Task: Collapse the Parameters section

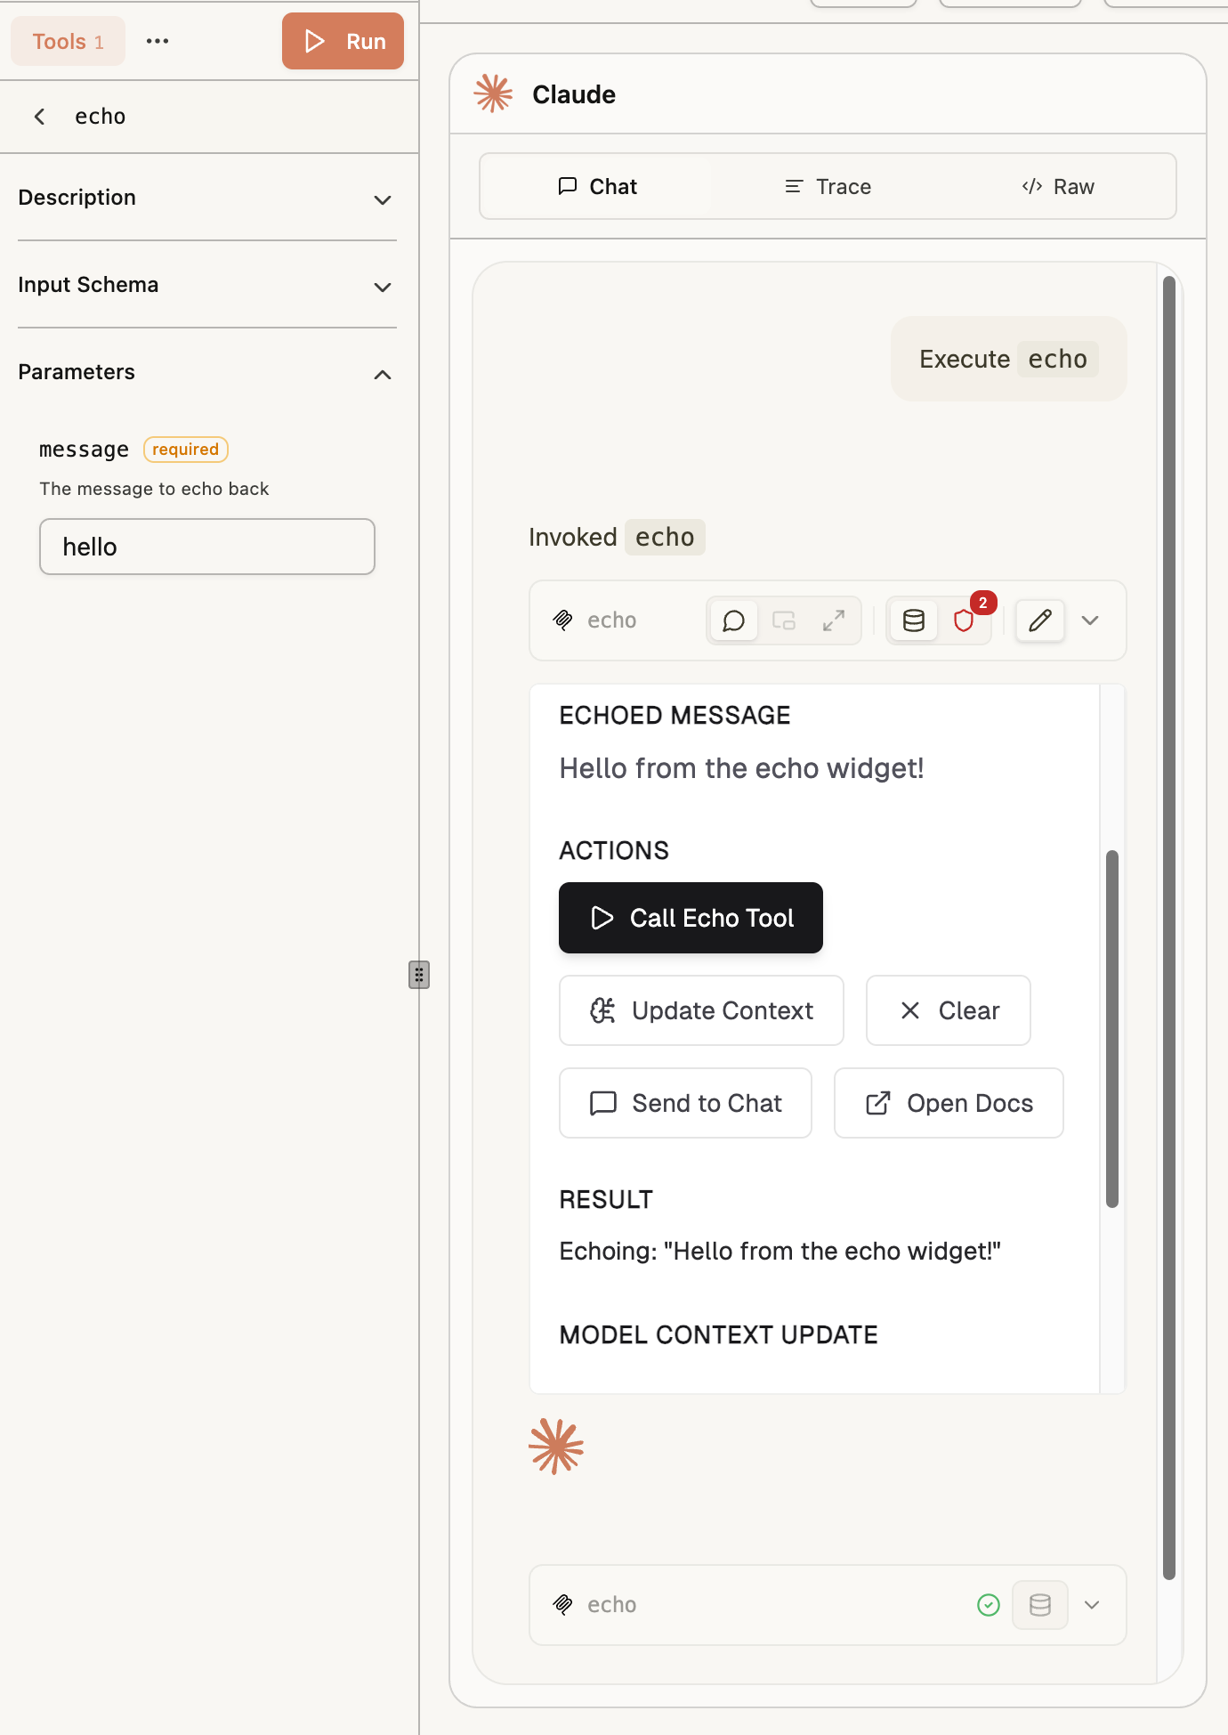Action: [207, 372]
